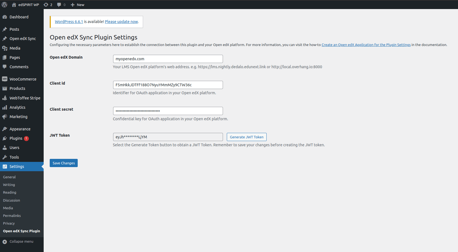Screen dimensions: 458x252
Task: Click the Analytics bar chart icon
Action: click(x=5, y=107)
